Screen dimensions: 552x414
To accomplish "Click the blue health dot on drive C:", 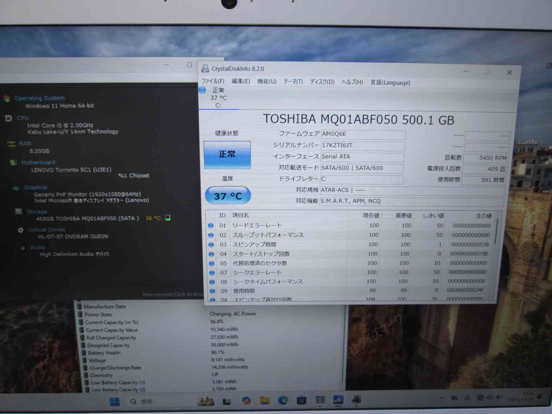I will (203, 90).
